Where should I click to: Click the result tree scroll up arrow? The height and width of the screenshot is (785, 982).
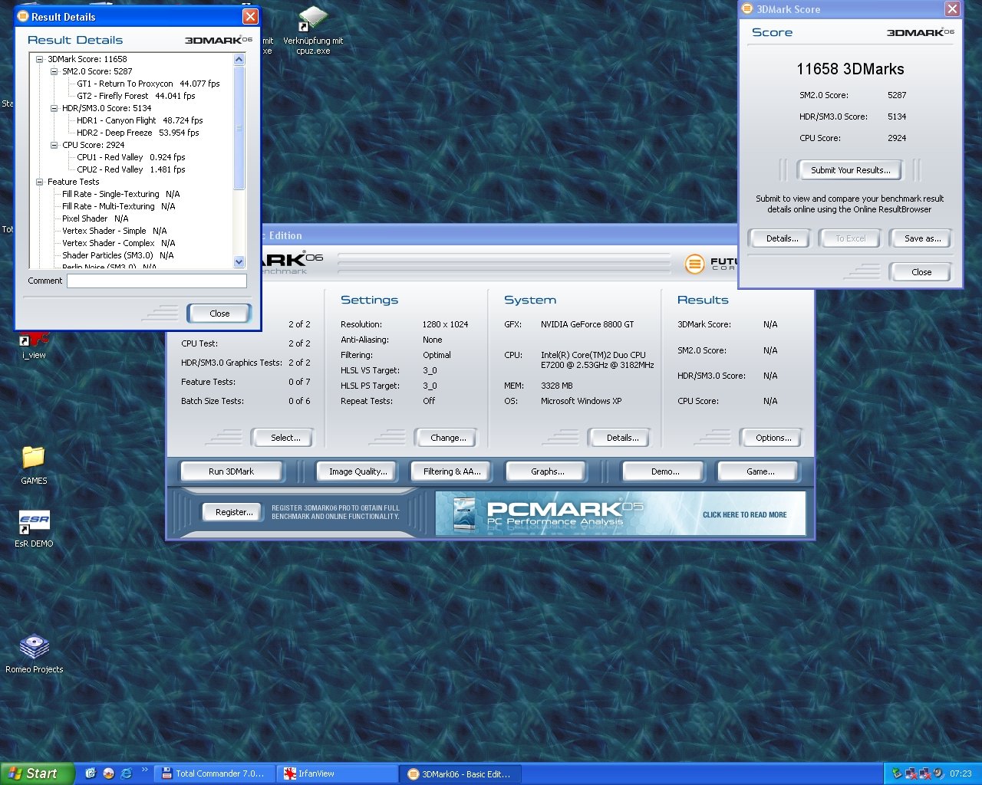(x=239, y=60)
